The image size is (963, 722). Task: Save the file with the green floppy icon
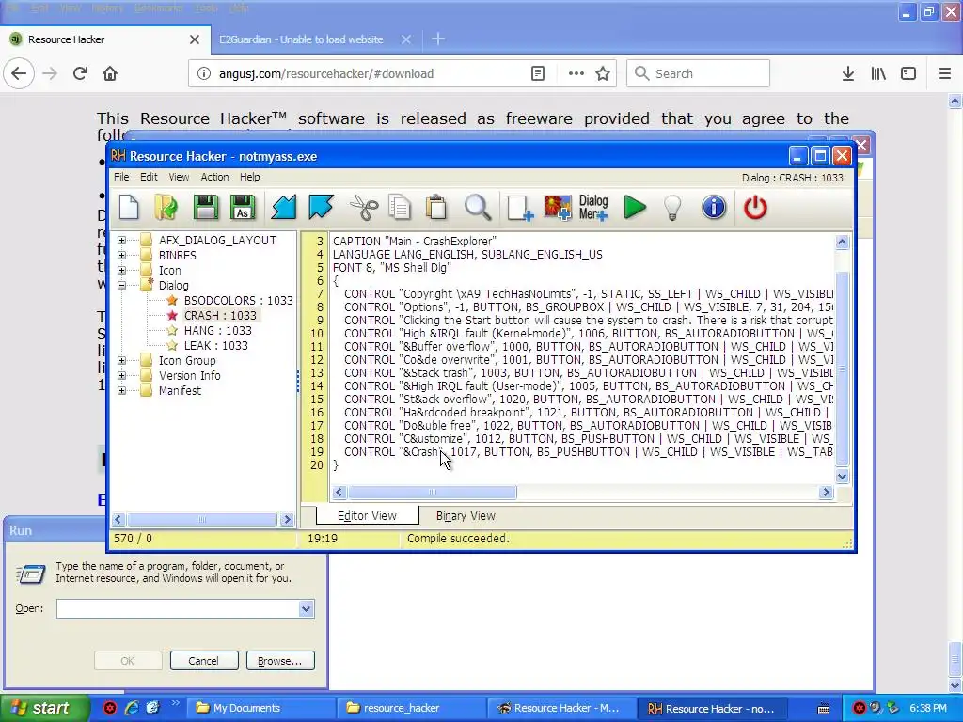tap(205, 208)
